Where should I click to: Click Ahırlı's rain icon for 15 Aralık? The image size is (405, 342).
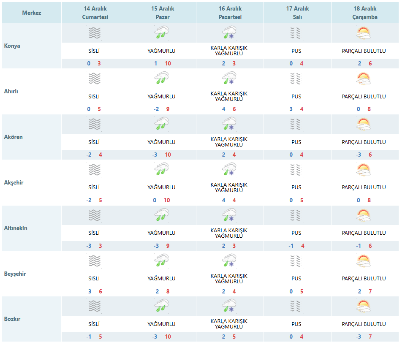162,79
